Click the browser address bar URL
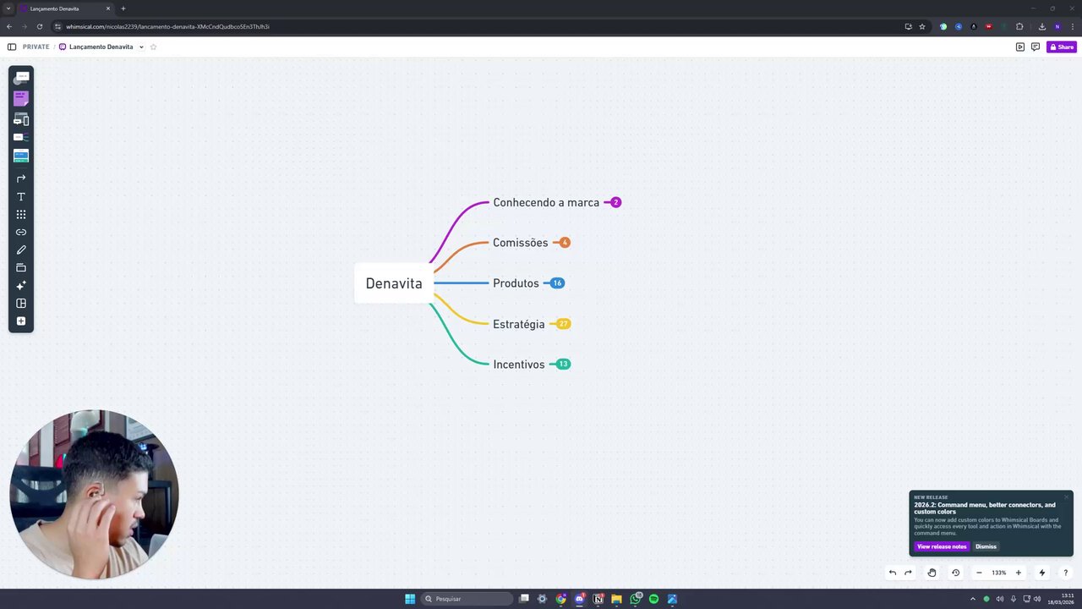The height and width of the screenshot is (609, 1082). click(x=167, y=26)
